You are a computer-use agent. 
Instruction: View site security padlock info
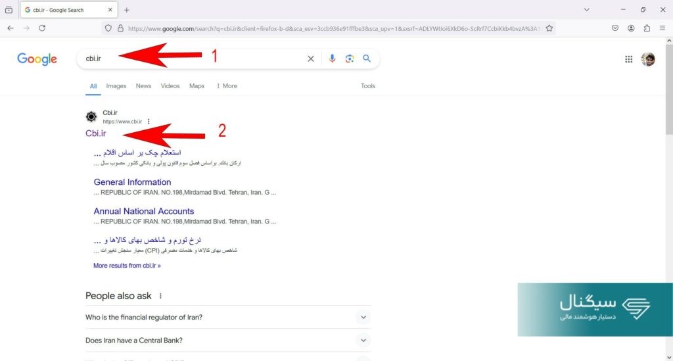pos(121,28)
